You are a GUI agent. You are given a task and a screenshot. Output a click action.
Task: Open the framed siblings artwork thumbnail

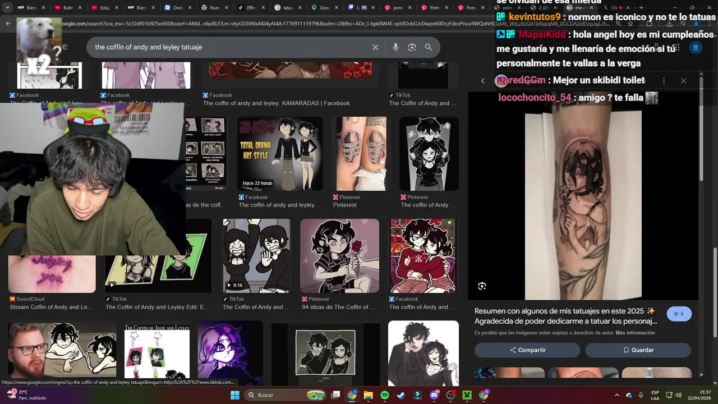click(325, 352)
